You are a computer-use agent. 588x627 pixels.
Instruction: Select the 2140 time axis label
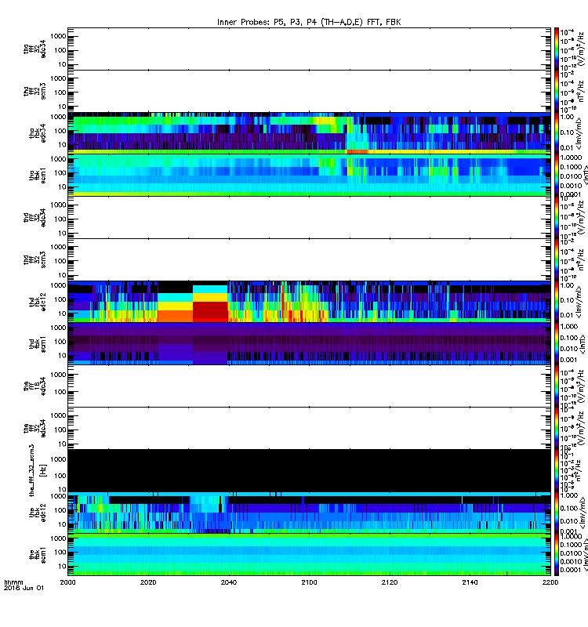[470, 582]
